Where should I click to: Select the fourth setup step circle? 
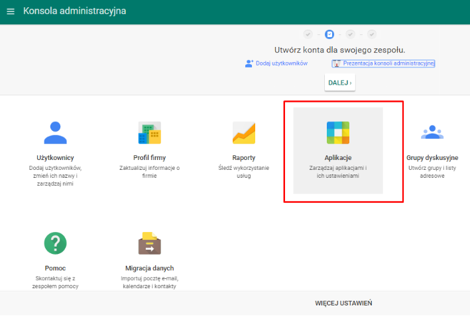[x=372, y=34]
